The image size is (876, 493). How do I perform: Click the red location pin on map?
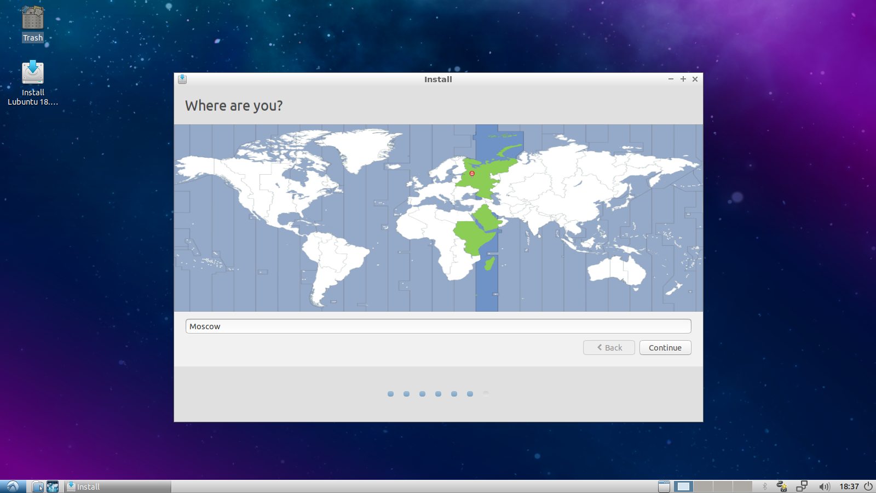tap(472, 174)
